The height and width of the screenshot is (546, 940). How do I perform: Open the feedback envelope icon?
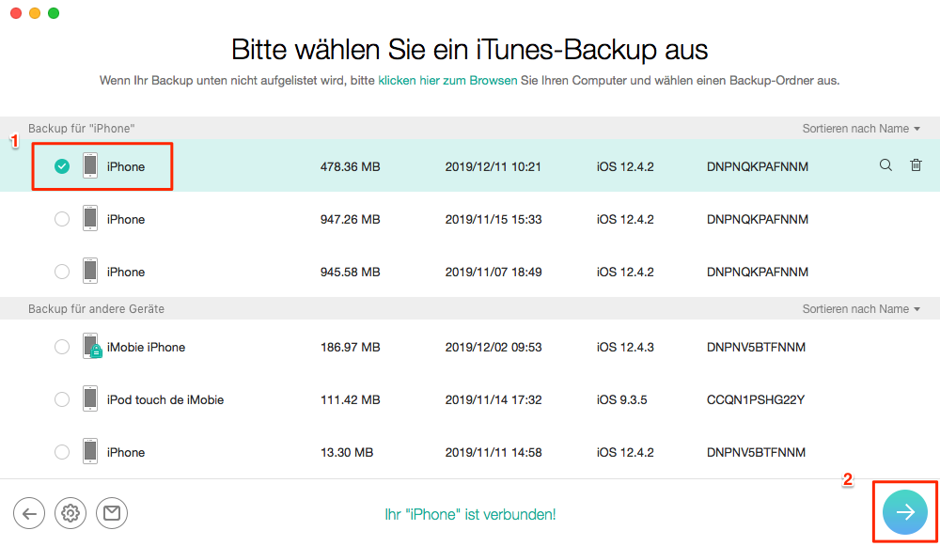[112, 513]
